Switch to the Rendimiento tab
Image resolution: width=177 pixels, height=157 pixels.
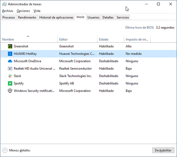pos(27,17)
